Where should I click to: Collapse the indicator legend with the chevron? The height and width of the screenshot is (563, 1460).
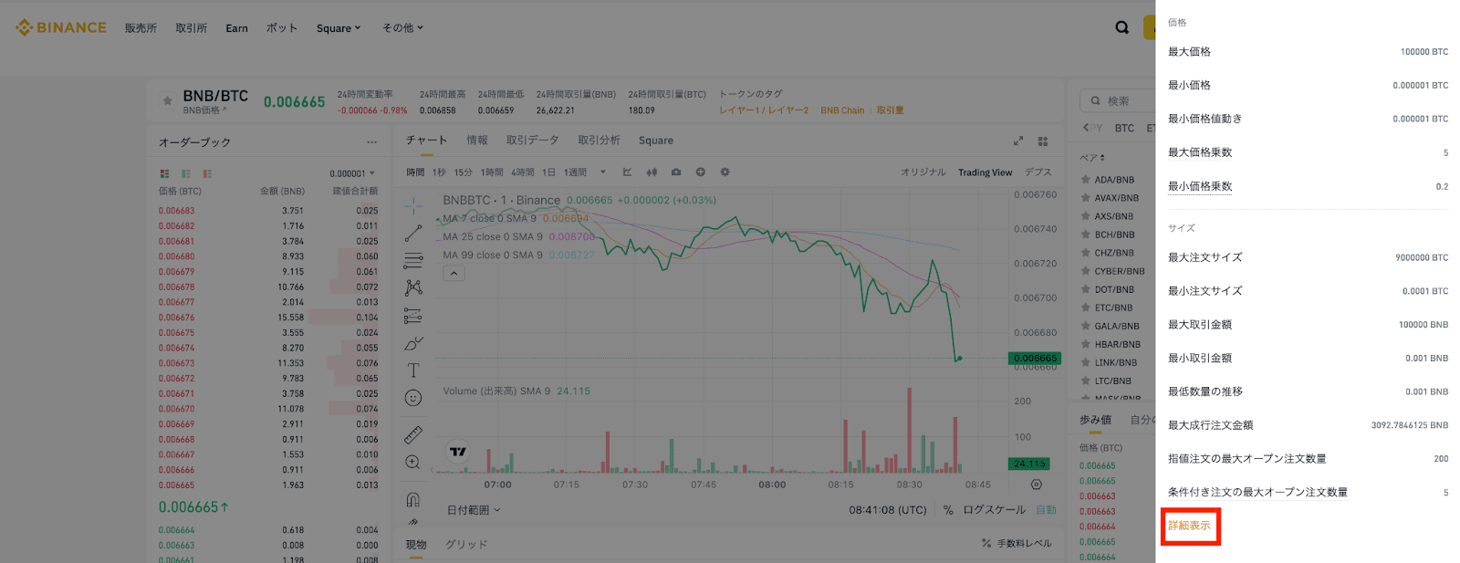tap(454, 273)
